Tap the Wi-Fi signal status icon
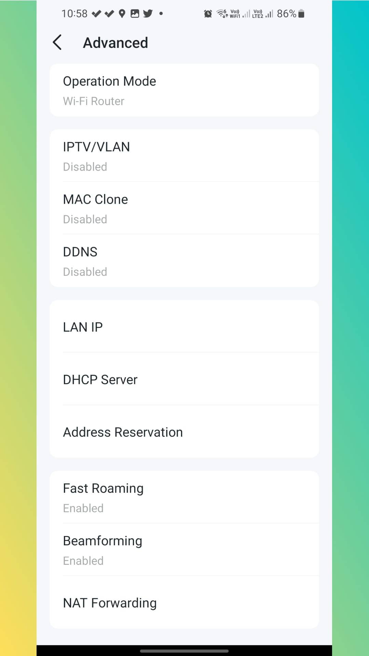 (222, 14)
